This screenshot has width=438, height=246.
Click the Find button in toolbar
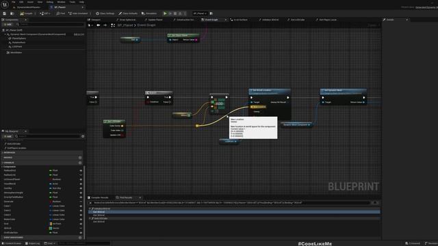pyautogui.click(x=61, y=14)
